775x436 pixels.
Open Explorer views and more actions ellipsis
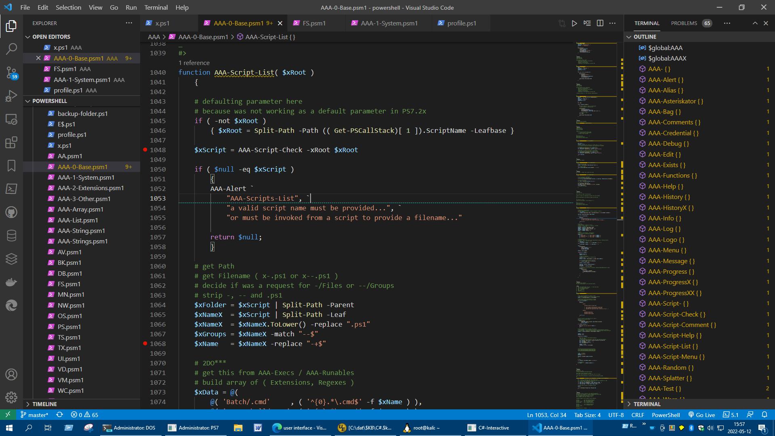coord(129,23)
